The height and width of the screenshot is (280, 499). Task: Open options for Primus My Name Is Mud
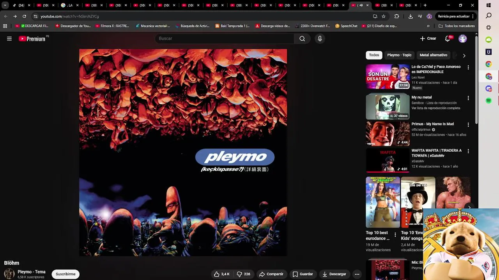coord(468,124)
